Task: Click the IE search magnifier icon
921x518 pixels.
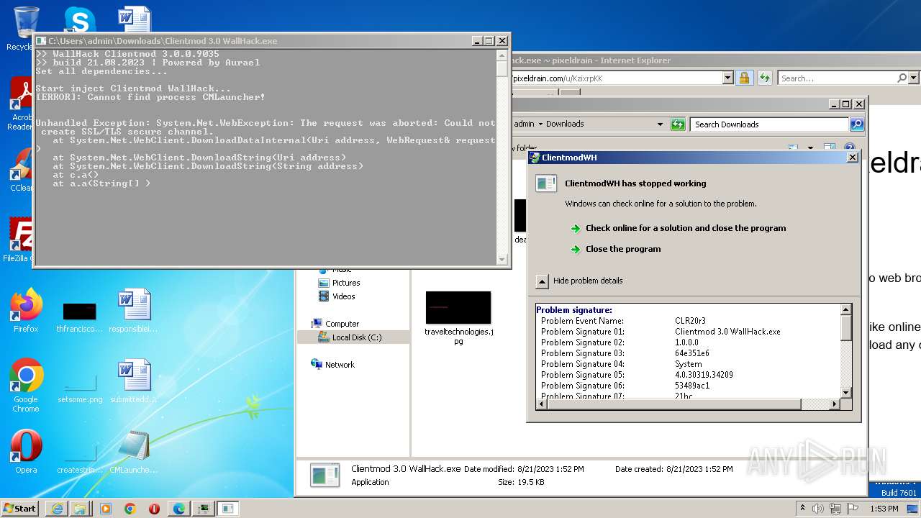Action: 902,78
